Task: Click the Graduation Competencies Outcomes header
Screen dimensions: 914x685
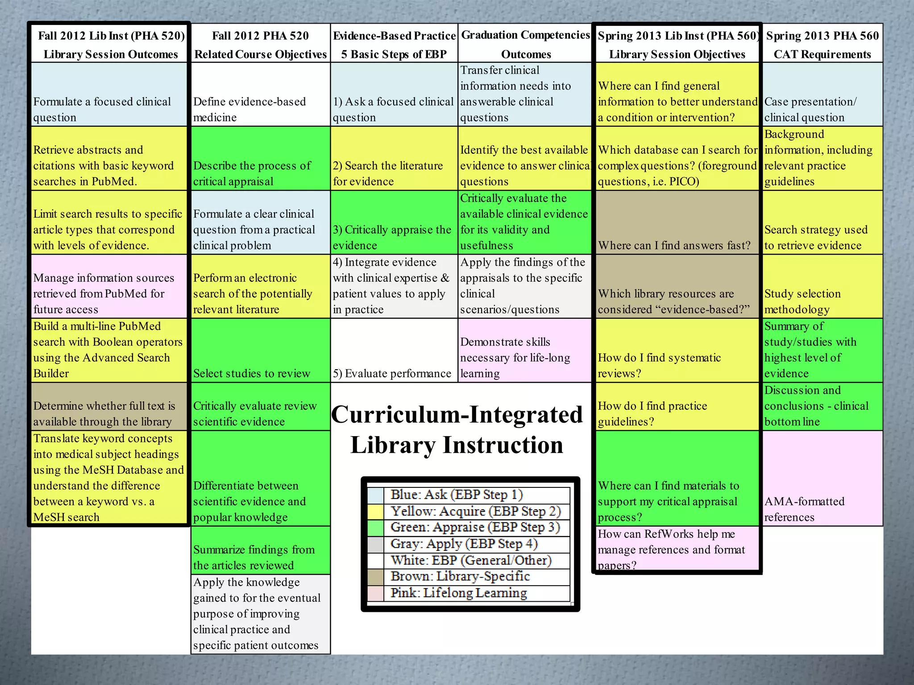Action: pos(525,44)
